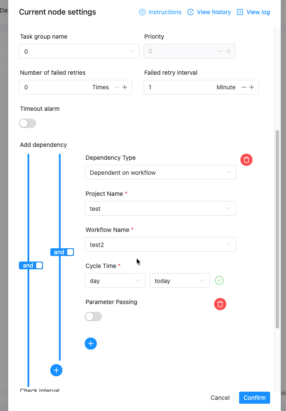Viewport: 286px width, 411px height.
Task: Cancel the node settings dialog
Action: click(x=220, y=398)
